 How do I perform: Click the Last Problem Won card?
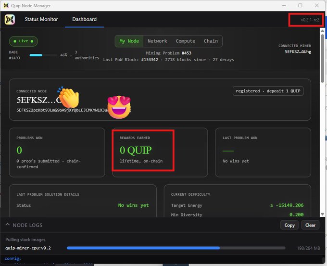(263, 152)
